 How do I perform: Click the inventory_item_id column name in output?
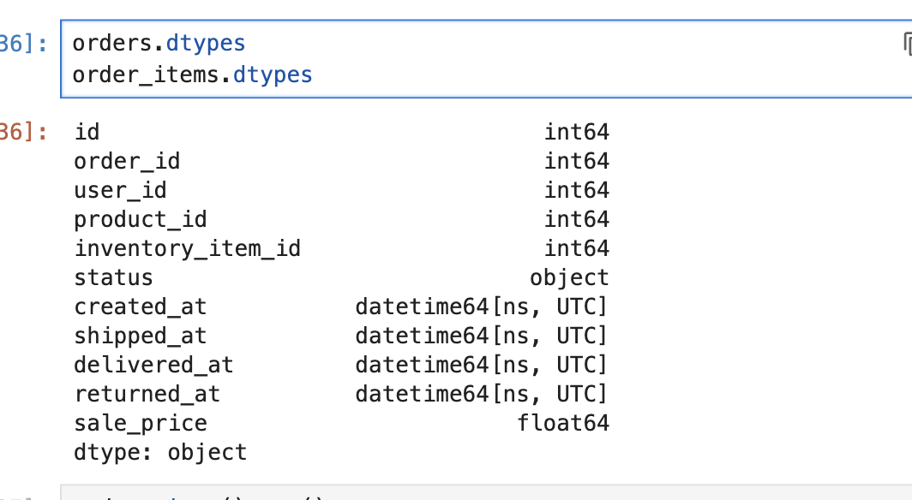pyautogui.click(x=187, y=248)
